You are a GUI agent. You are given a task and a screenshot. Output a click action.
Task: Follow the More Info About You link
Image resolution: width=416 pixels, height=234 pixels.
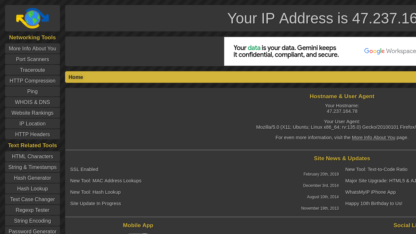[x=373, y=137]
